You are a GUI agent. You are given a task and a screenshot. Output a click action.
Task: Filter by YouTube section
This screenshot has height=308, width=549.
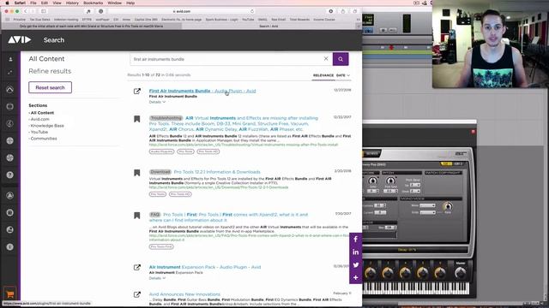click(39, 132)
